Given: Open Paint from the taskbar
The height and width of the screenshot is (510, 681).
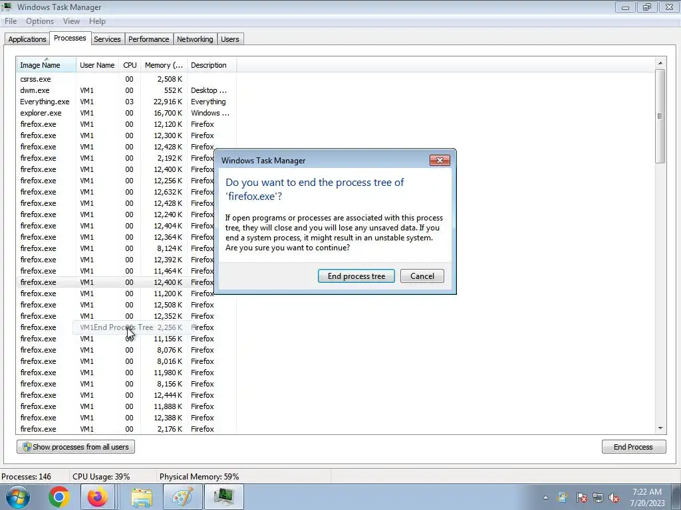Looking at the screenshot, I should tap(182, 497).
